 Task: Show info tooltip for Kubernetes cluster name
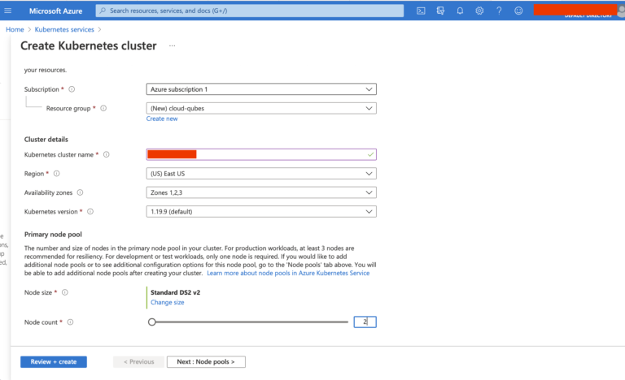pyautogui.click(x=107, y=154)
